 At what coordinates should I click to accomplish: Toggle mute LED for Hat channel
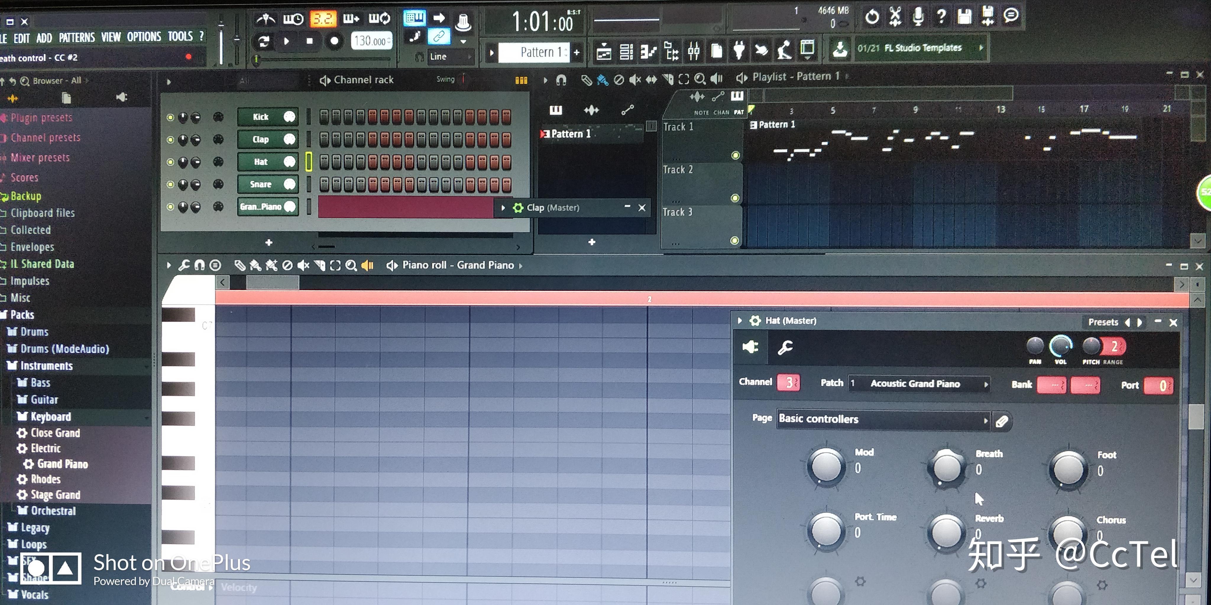(x=170, y=162)
